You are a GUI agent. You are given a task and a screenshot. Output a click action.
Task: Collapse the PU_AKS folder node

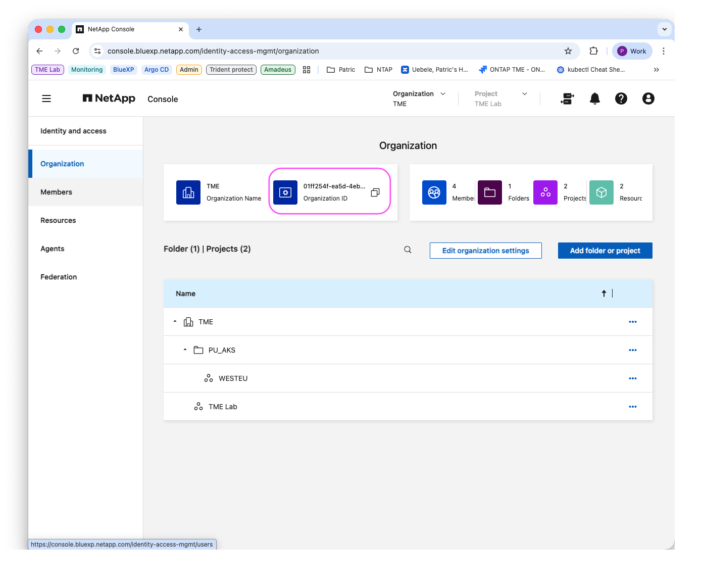coord(185,350)
